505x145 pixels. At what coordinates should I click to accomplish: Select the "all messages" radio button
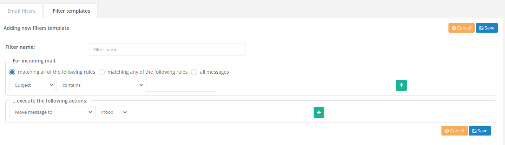[194, 72]
